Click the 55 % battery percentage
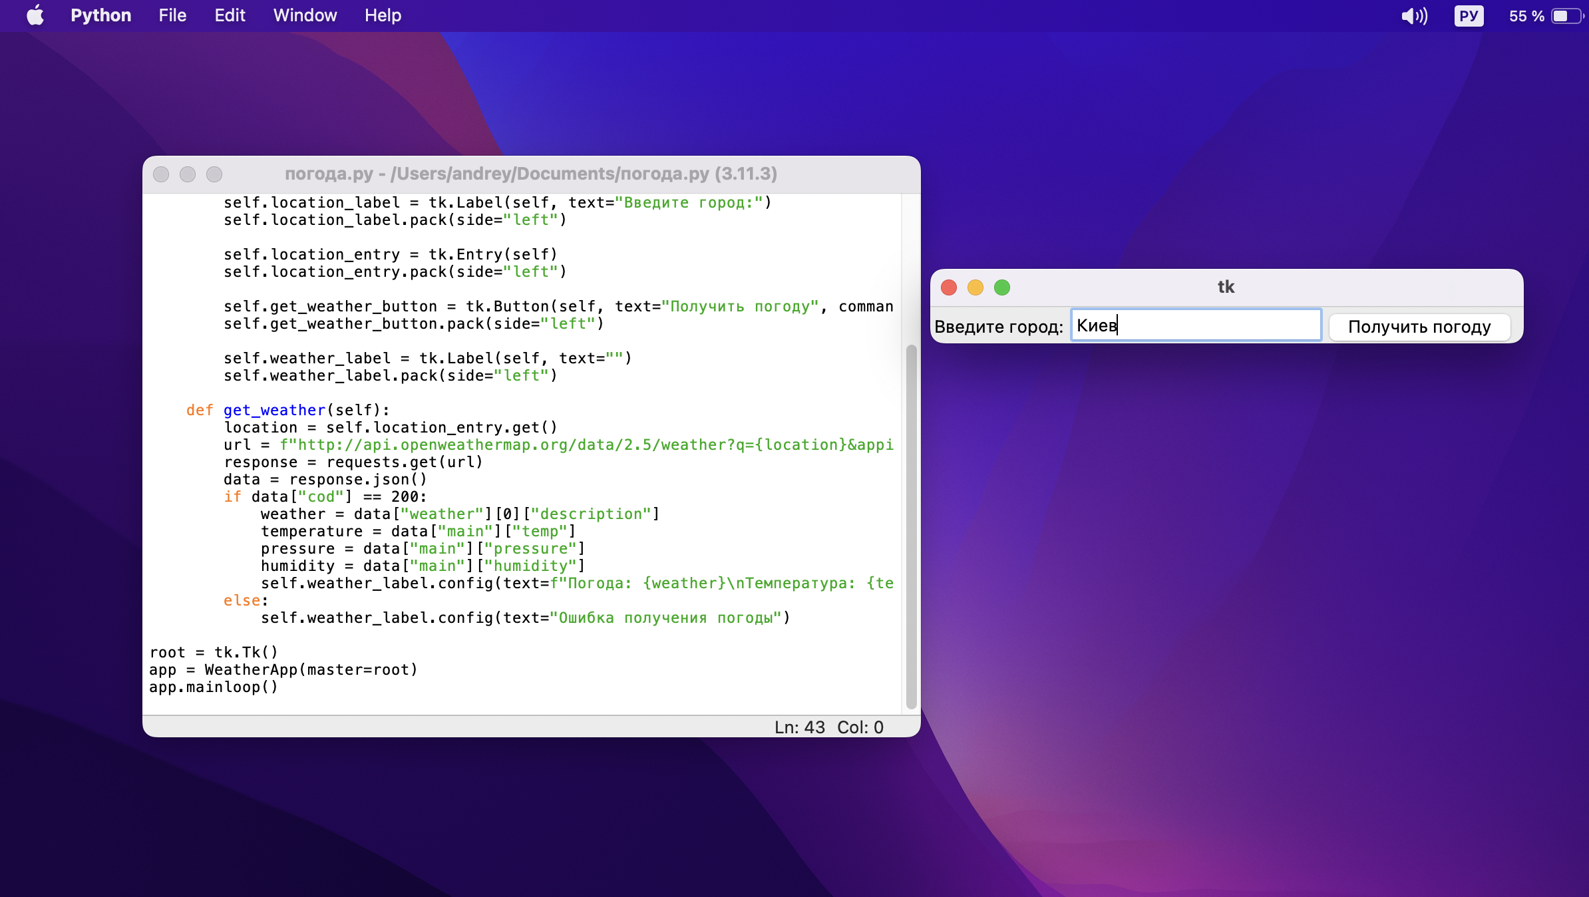The height and width of the screenshot is (897, 1589). [1526, 15]
